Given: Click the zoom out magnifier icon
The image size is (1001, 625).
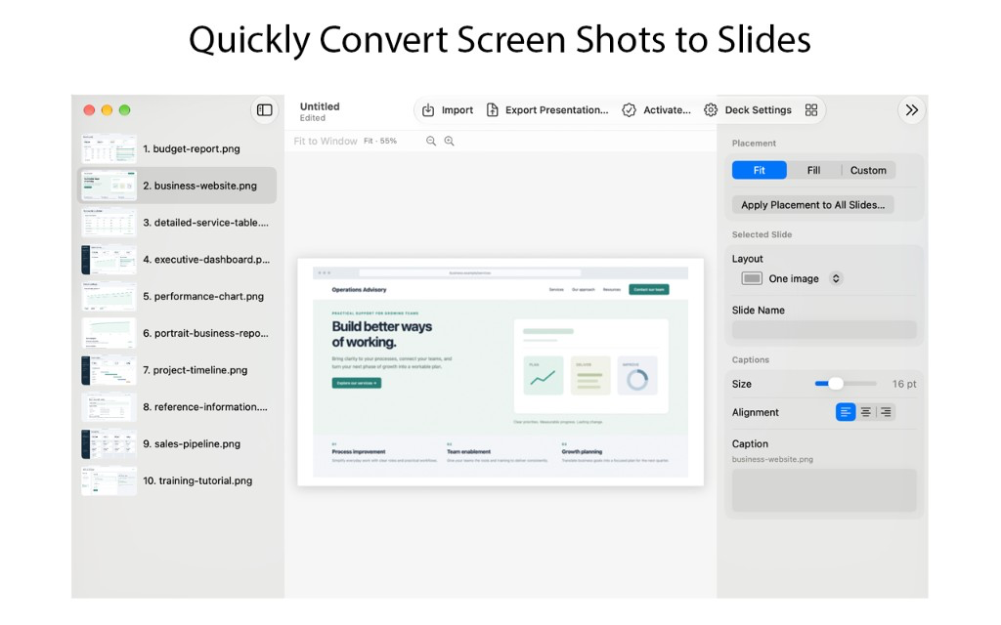Looking at the screenshot, I should (431, 141).
